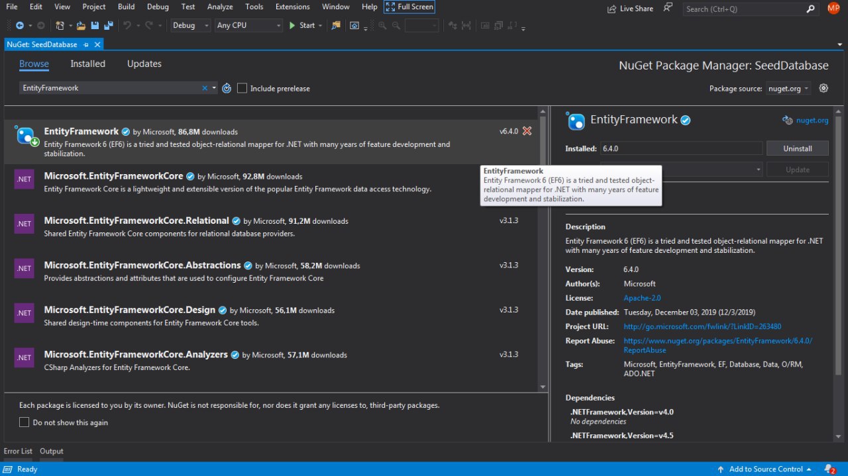Viewport: 848px width, 476px height.
Task: Click the green Start debugging arrow
Action: 292,25
